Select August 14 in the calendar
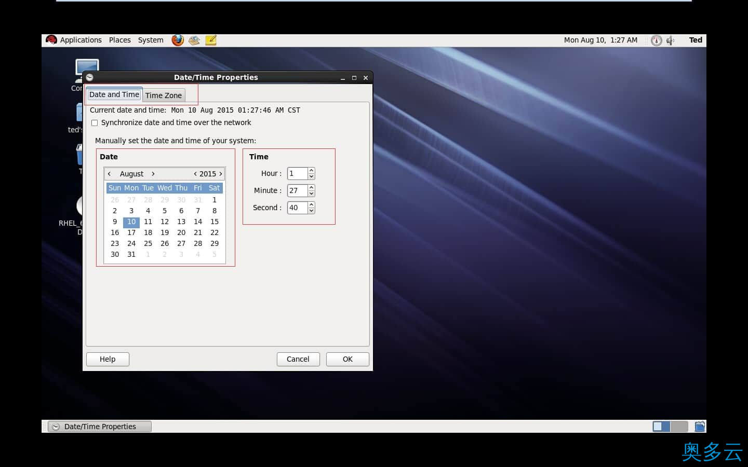The height and width of the screenshot is (467, 748). (198, 222)
